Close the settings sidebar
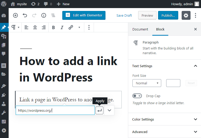201x138 pixels. point(195,29)
